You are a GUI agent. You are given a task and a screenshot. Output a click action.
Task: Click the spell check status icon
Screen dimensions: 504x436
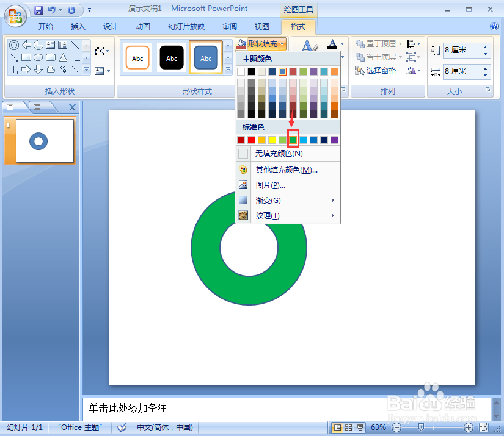click(x=122, y=427)
